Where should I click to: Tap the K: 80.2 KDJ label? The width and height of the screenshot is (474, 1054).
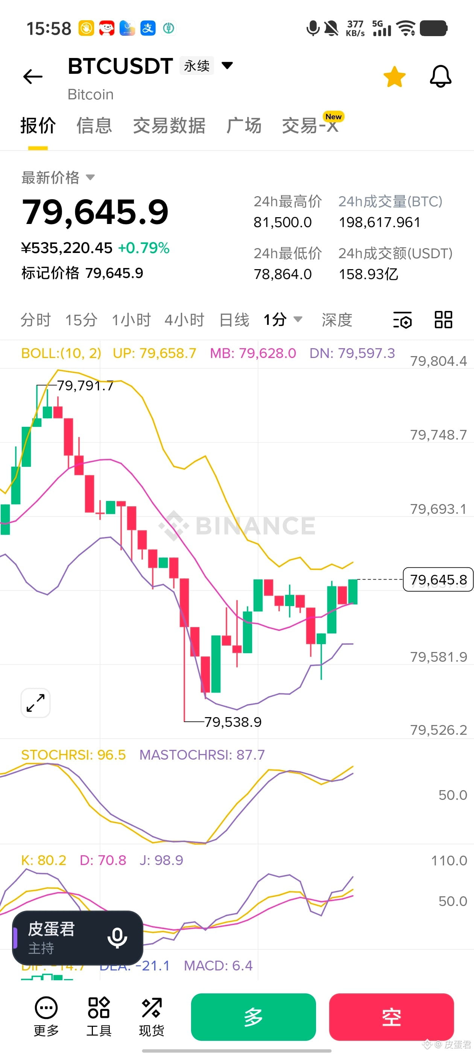(x=44, y=860)
